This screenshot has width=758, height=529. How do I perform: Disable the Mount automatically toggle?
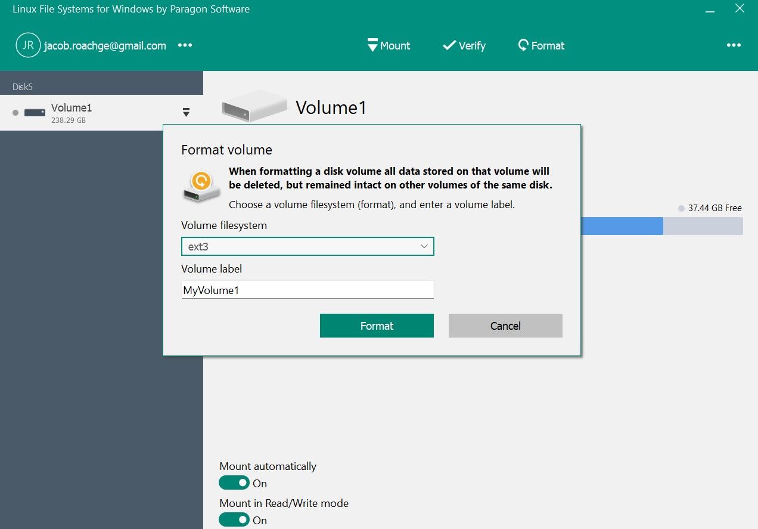click(234, 482)
